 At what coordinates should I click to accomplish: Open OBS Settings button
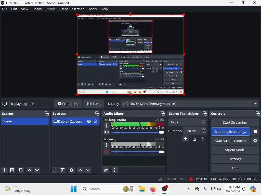coord(235,159)
